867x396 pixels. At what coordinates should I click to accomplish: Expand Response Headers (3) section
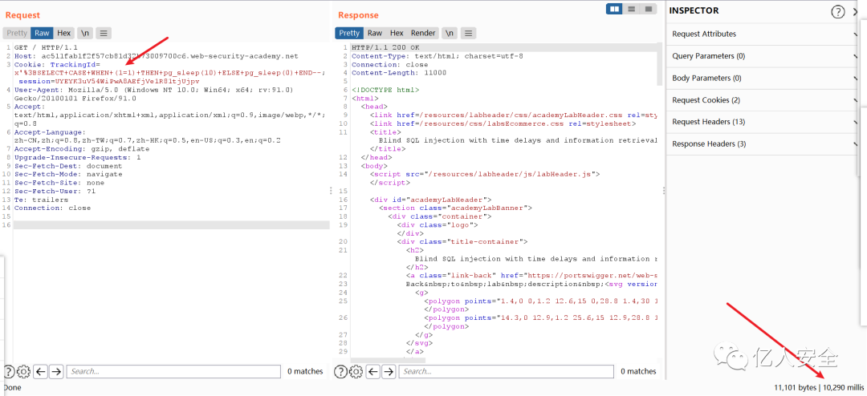(763, 143)
